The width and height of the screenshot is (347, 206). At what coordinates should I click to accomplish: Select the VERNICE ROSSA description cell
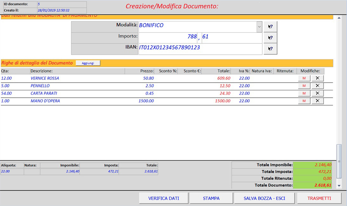point(45,78)
